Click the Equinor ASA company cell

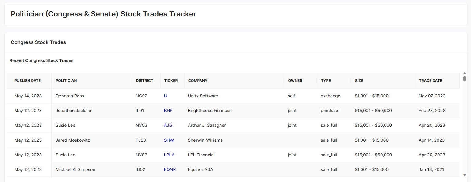[x=234, y=169]
